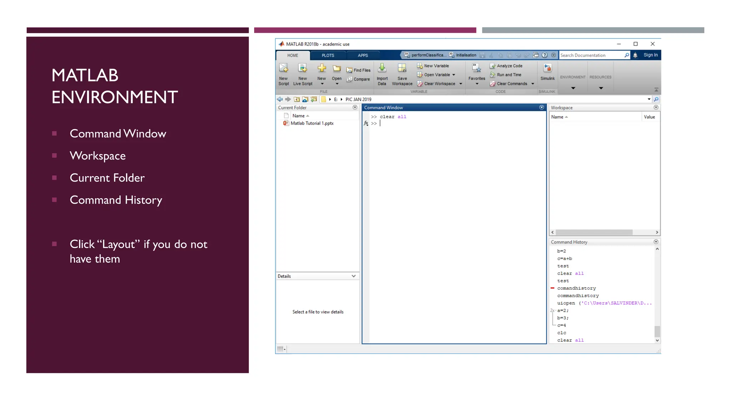This screenshot has width=731, height=411.
Task: Click the switch windows icon in quick access
Action: (535, 55)
